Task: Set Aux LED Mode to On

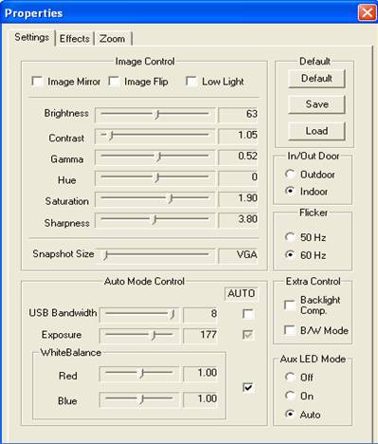Action: [290, 396]
